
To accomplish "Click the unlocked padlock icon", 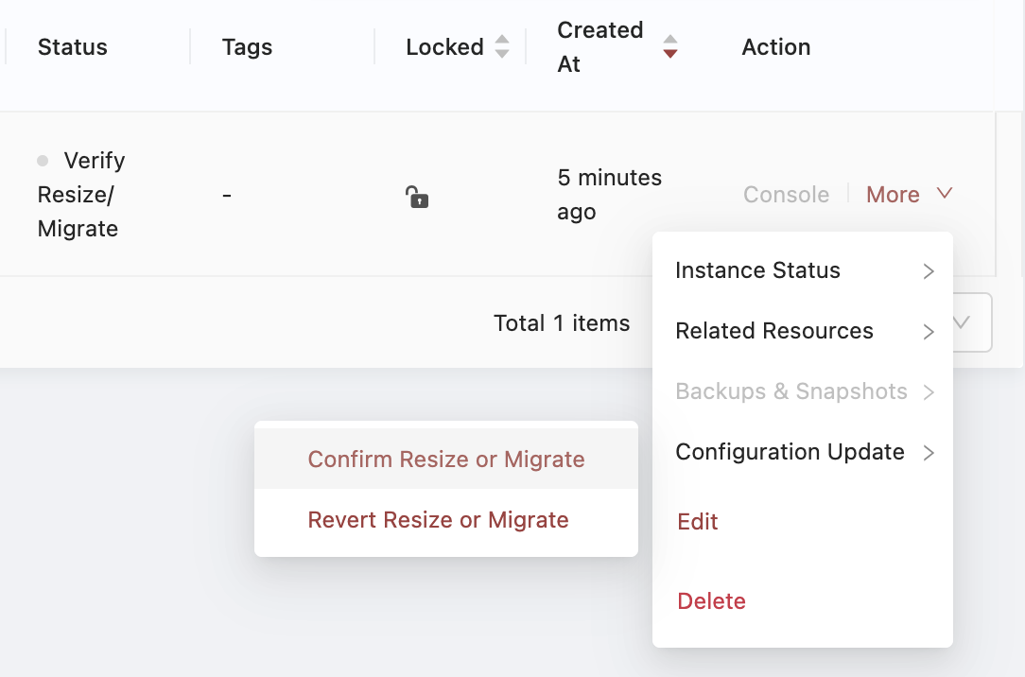I will [417, 197].
